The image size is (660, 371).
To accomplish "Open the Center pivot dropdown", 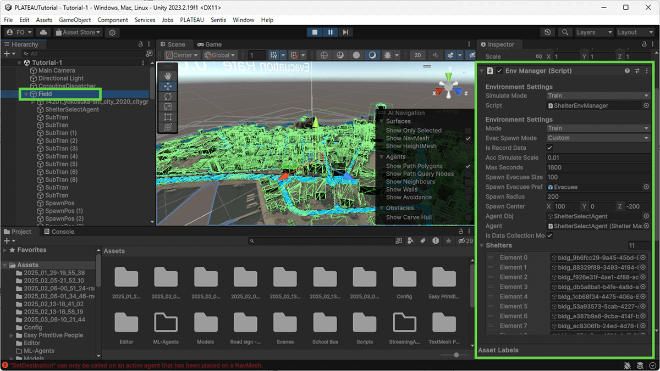I will 182,55.
